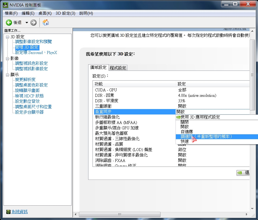Screen dimensions: 258x220
Task: Select 調整影像設定和預覽 in task tree
Action: point(33,42)
